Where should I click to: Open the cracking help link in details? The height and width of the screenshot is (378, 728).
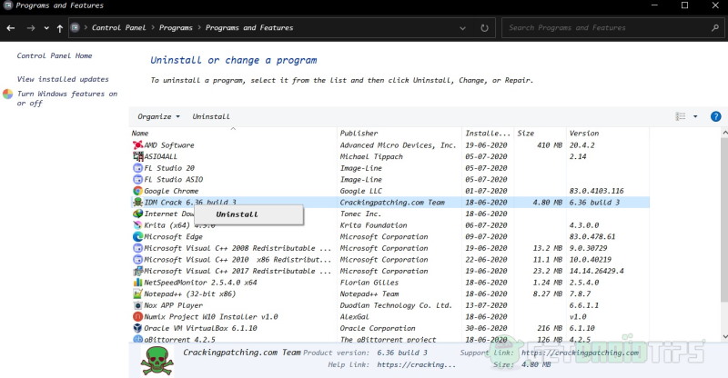pos(416,364)
